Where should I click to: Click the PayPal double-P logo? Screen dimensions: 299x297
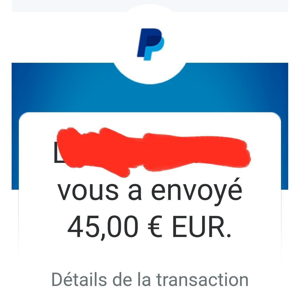coord(150,44)
